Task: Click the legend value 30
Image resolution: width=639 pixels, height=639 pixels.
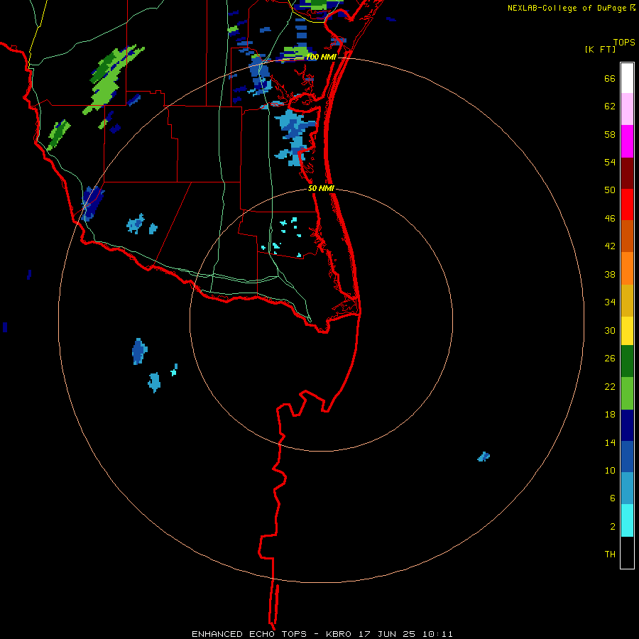Action: 610,330
